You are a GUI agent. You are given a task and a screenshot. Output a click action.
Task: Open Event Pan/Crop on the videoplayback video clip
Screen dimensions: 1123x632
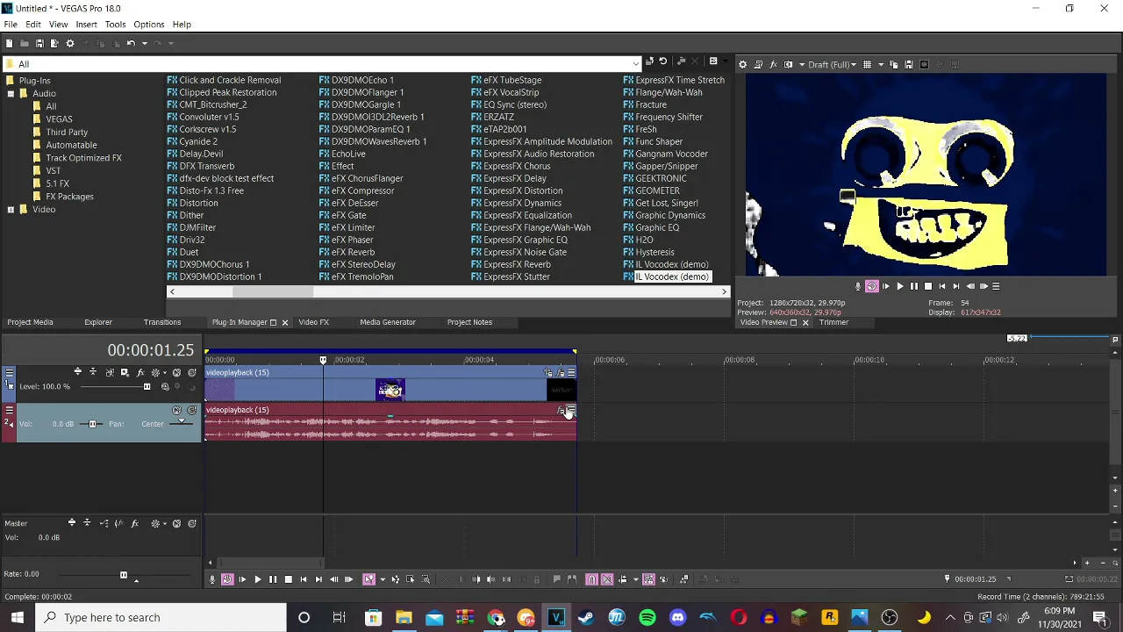click(549, 373)
